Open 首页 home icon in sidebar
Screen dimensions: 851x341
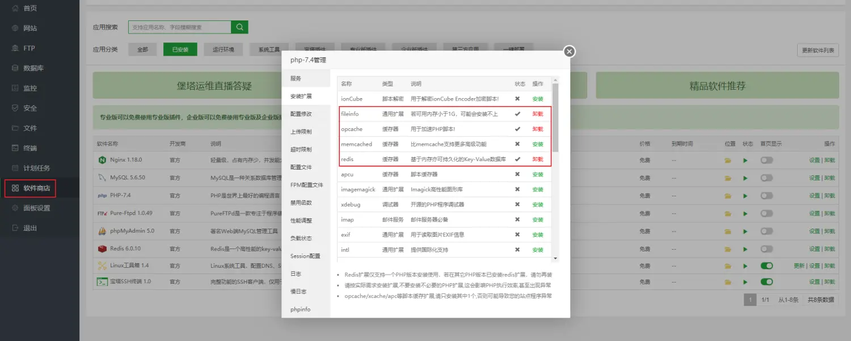[x=15, y=8]
